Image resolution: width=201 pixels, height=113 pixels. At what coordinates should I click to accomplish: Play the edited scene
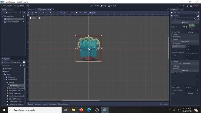click(x=187, y=6)
